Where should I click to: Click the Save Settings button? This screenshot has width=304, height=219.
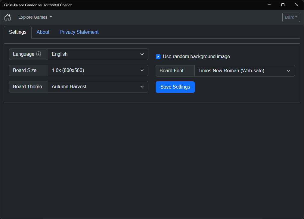[175, 87]
